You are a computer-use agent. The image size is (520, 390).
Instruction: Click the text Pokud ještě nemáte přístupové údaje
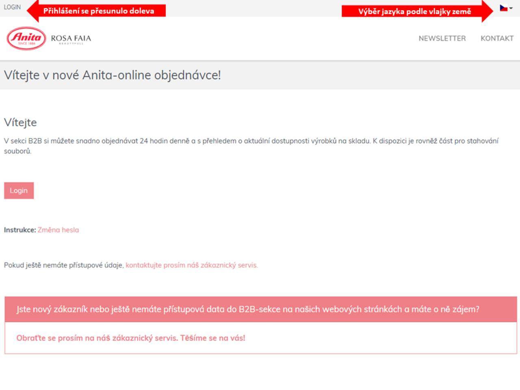pyautogui.click(x=63, y=265)
